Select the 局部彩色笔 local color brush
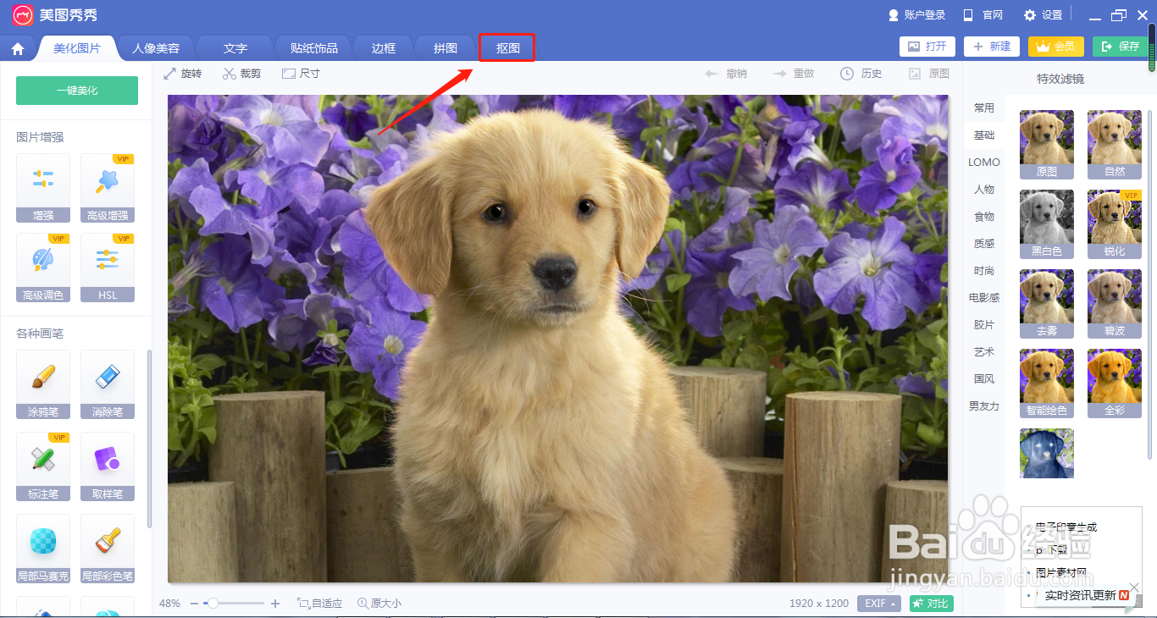Viewport: 1157px width, 618px height. (x=108, y=549)
